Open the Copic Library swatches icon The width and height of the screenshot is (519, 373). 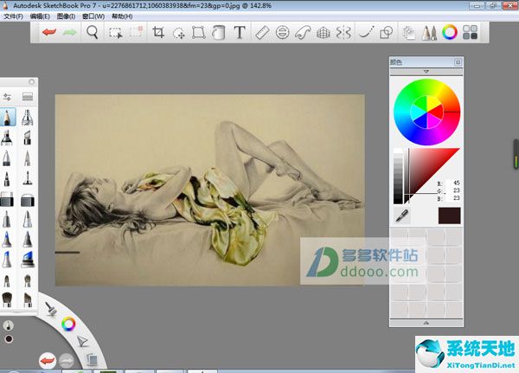(470, 33)
